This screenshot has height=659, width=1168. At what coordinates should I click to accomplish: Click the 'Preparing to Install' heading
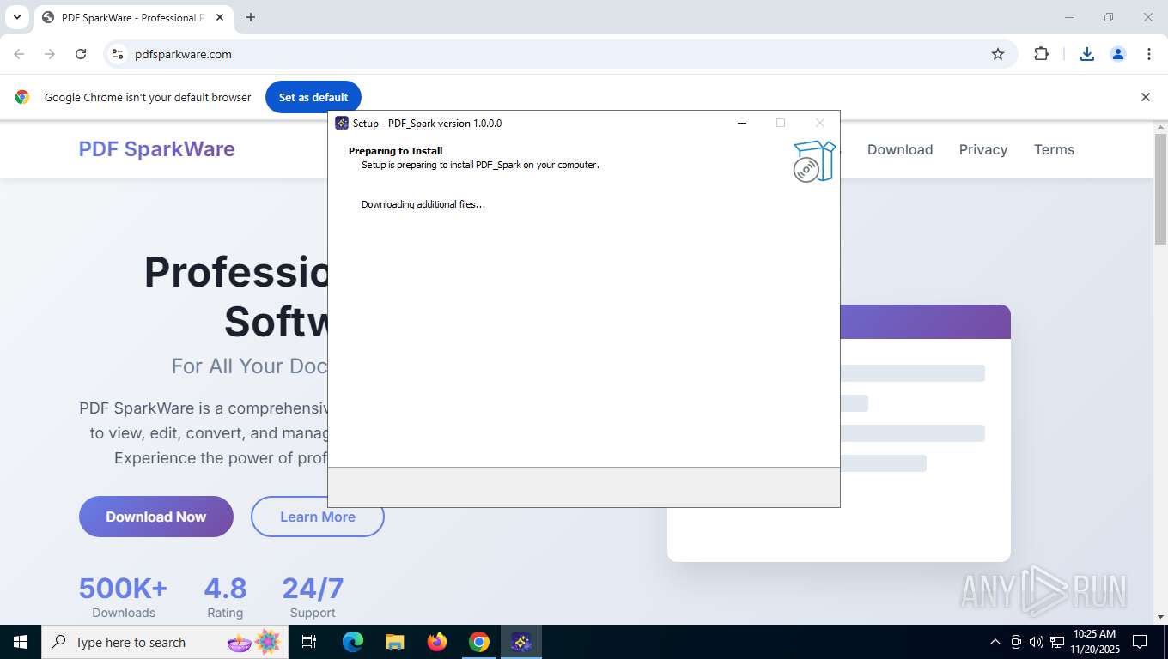(x=395, y=151)
